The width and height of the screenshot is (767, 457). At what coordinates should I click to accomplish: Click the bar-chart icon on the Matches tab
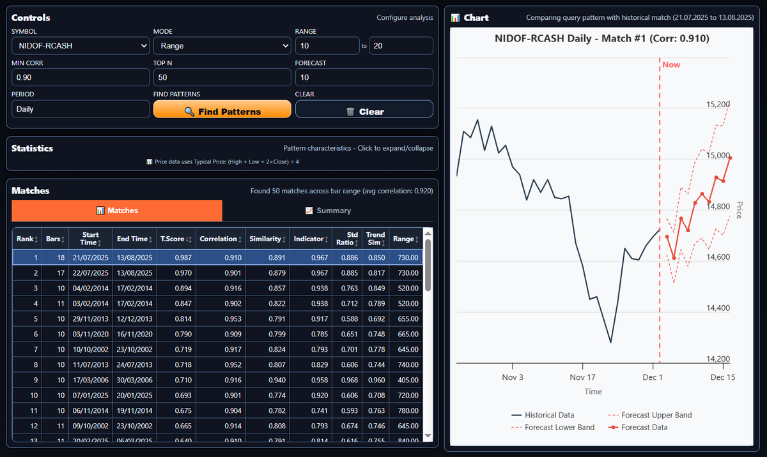(100, 211)
